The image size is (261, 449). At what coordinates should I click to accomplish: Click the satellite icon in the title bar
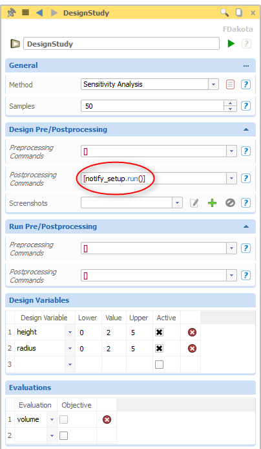[x=11, y=13]
